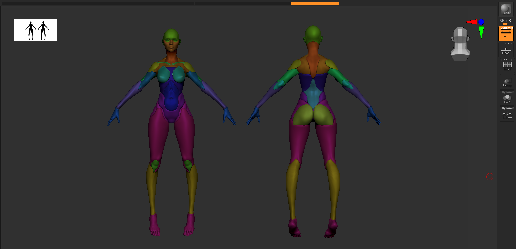Click Line Fill label above PolyF

pos(507,60)
